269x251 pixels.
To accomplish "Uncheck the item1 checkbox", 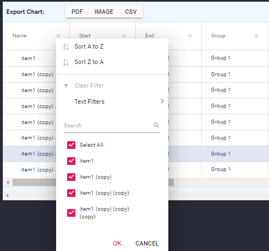I will click(x=71, y=161).
